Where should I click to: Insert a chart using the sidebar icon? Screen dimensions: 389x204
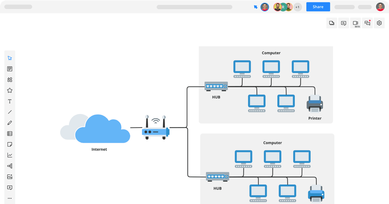pyautogui.click(x=10, y=155)
